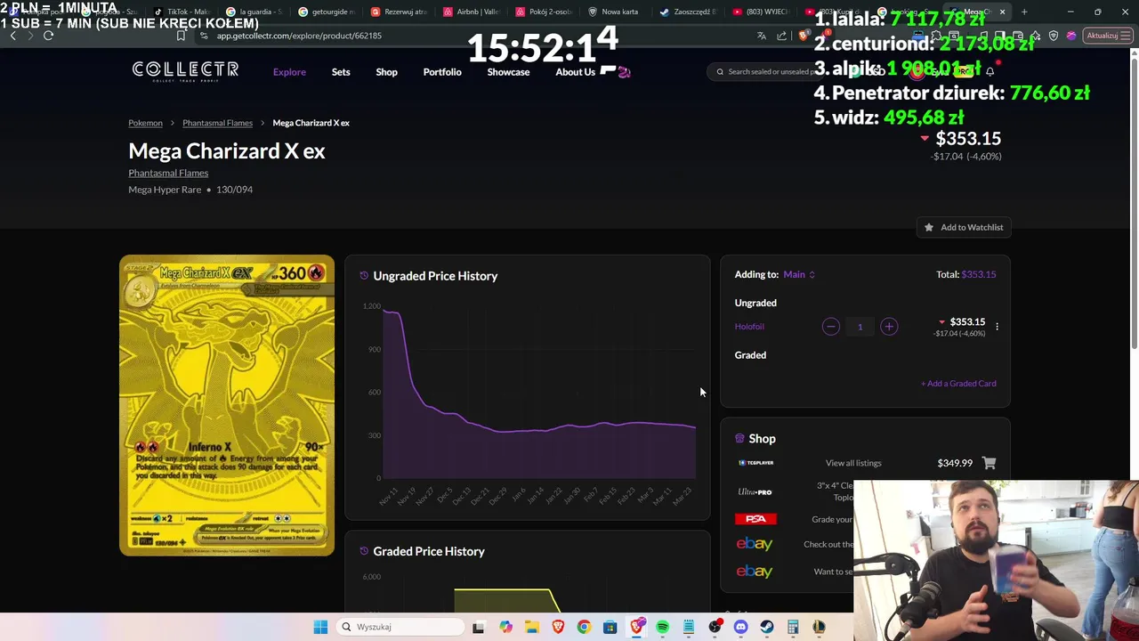Click the browser back arrow
Viewport: 1139px width, 641px height.
point(12,36)
